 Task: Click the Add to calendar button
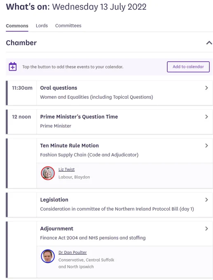click(x=188, y=67)
